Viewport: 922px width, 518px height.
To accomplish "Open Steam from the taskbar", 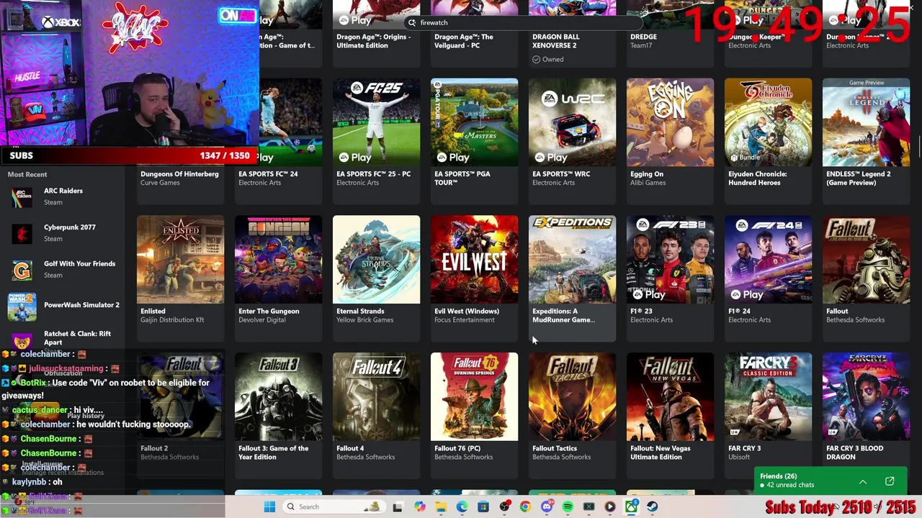I will coord(653,506).
